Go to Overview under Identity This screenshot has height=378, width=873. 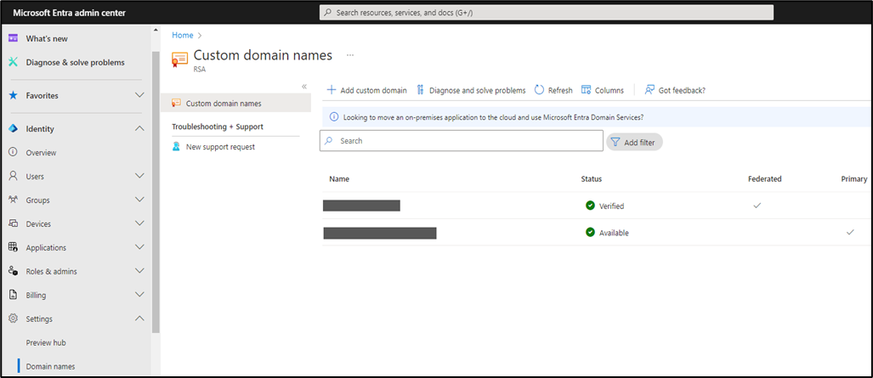tap(41, 153)
